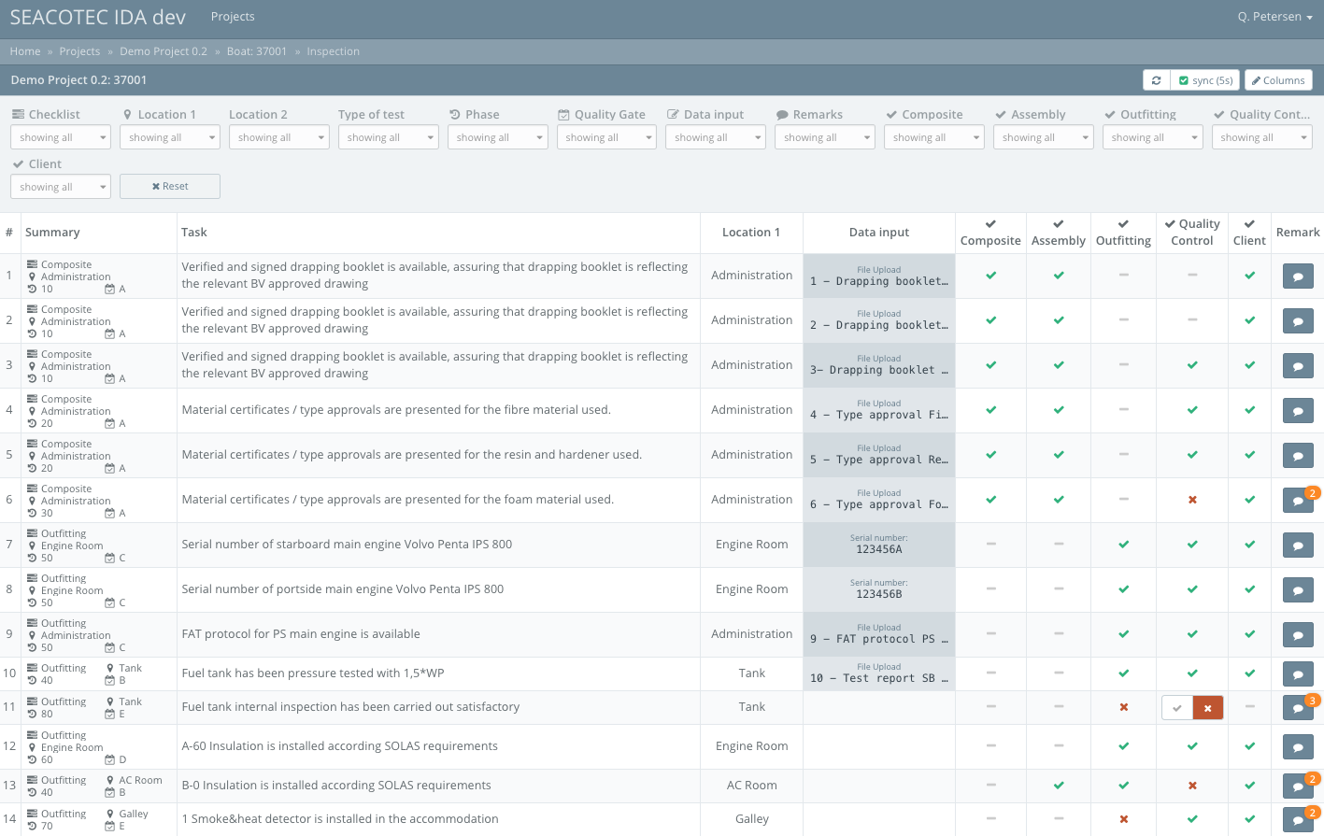Click Outfitting checkmark on row 9
Image resolution: width=1324 pixels, height=836 pixels.
pos(1124,634)
